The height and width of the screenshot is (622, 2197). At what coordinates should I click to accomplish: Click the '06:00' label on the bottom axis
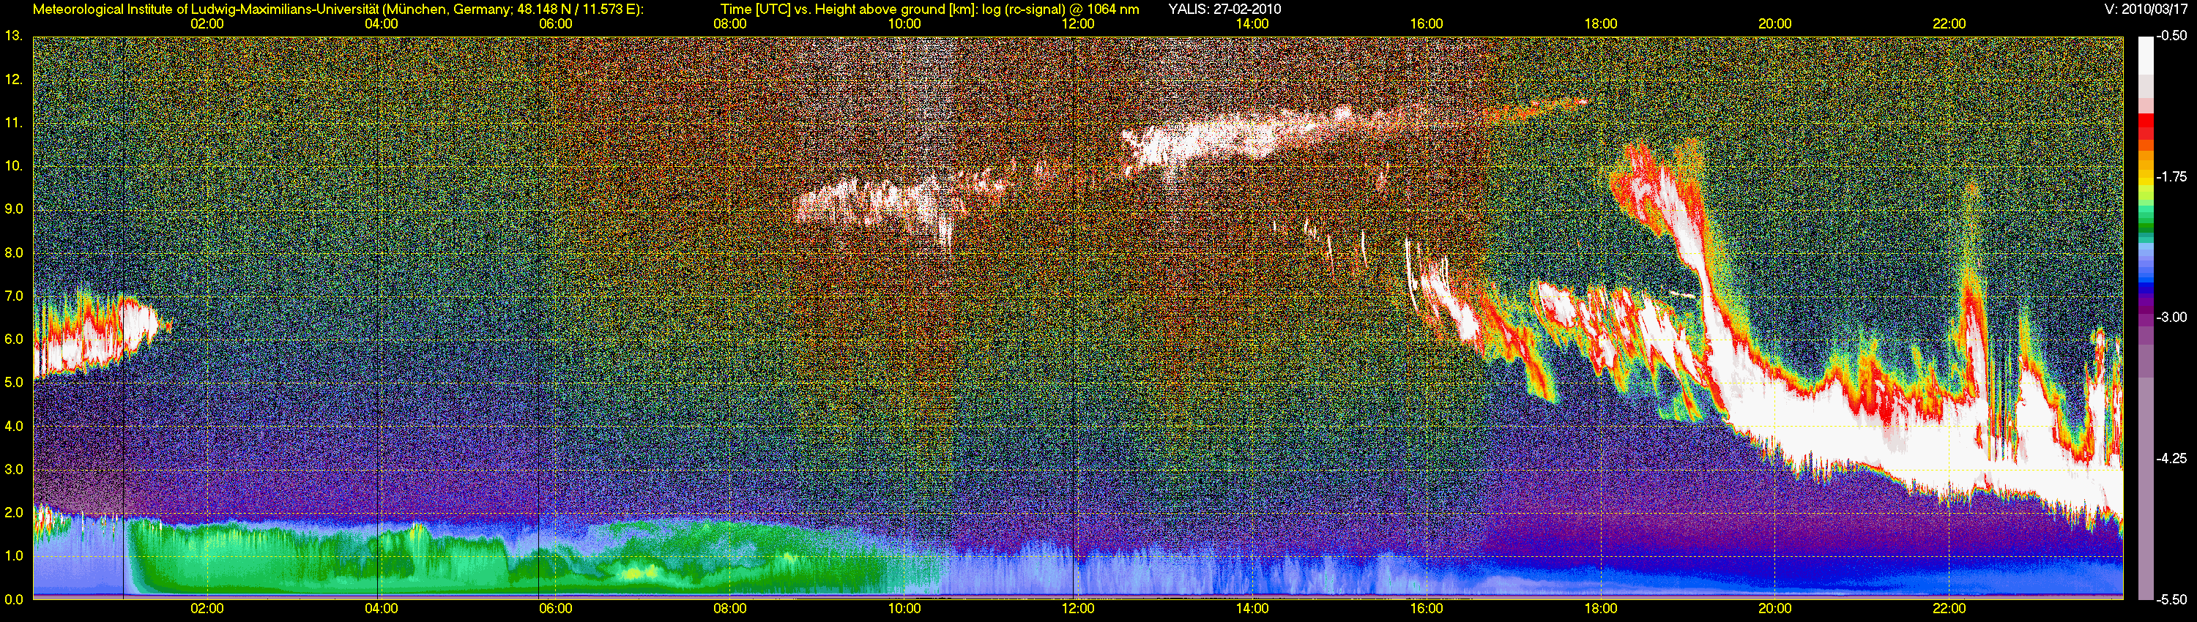coord(555,608)
